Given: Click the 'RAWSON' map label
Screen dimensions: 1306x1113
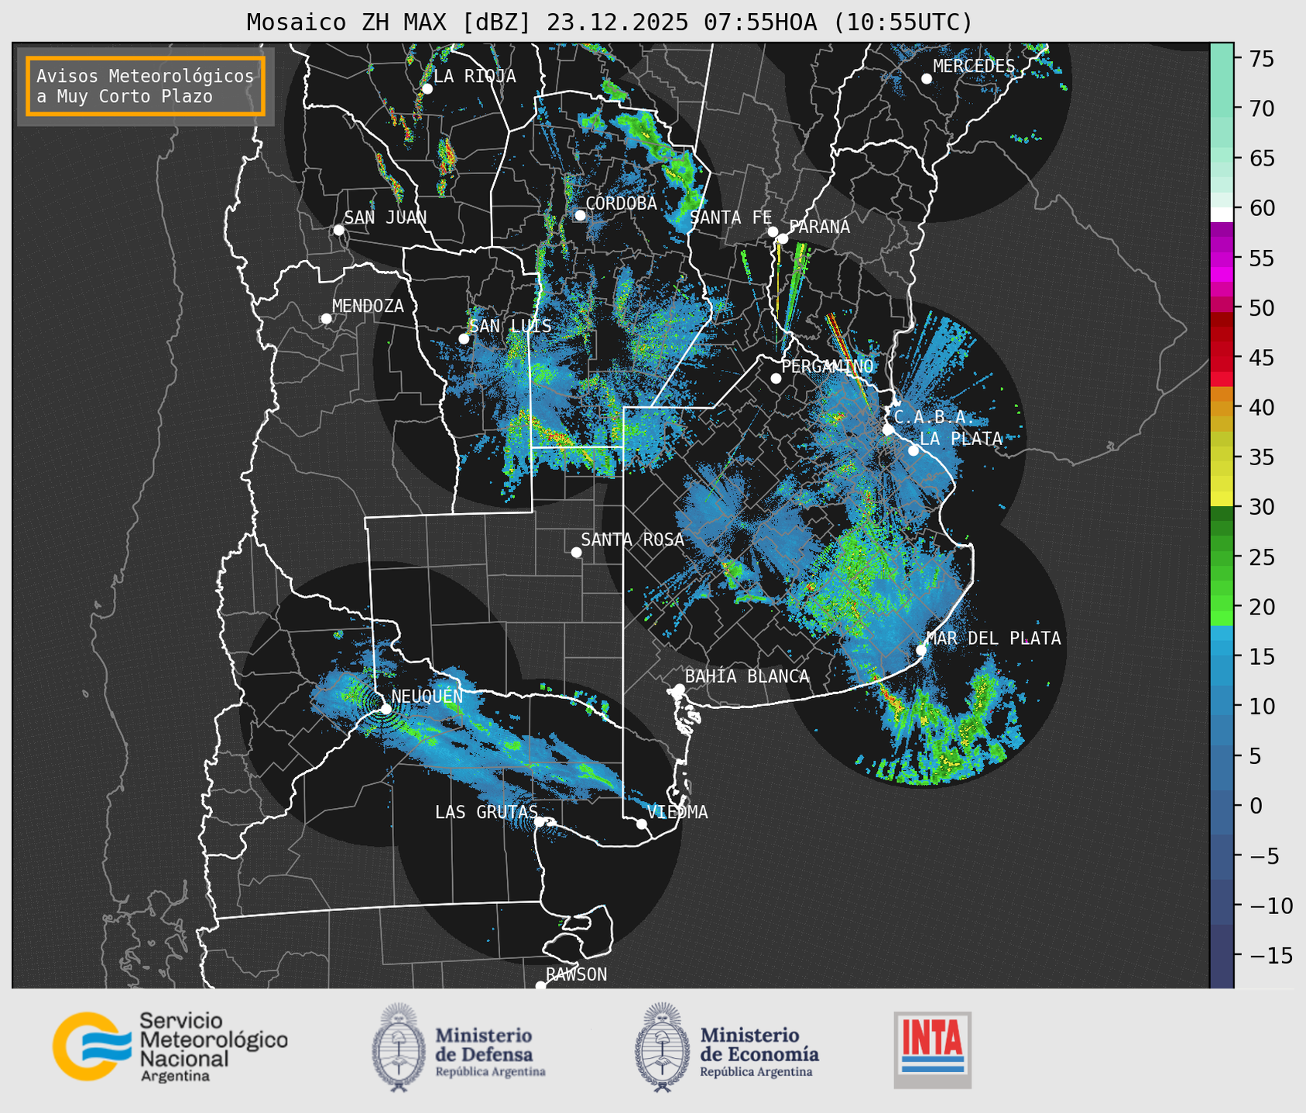Looking at the screenshot, I should (576, 974).
